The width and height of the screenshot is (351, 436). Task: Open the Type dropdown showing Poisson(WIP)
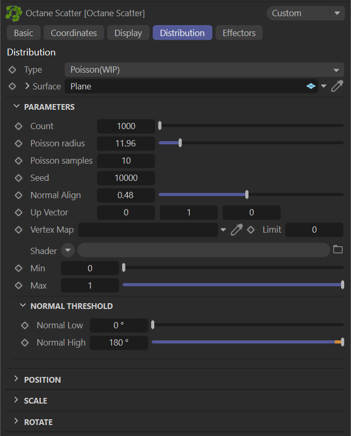[x=204, y=70]
